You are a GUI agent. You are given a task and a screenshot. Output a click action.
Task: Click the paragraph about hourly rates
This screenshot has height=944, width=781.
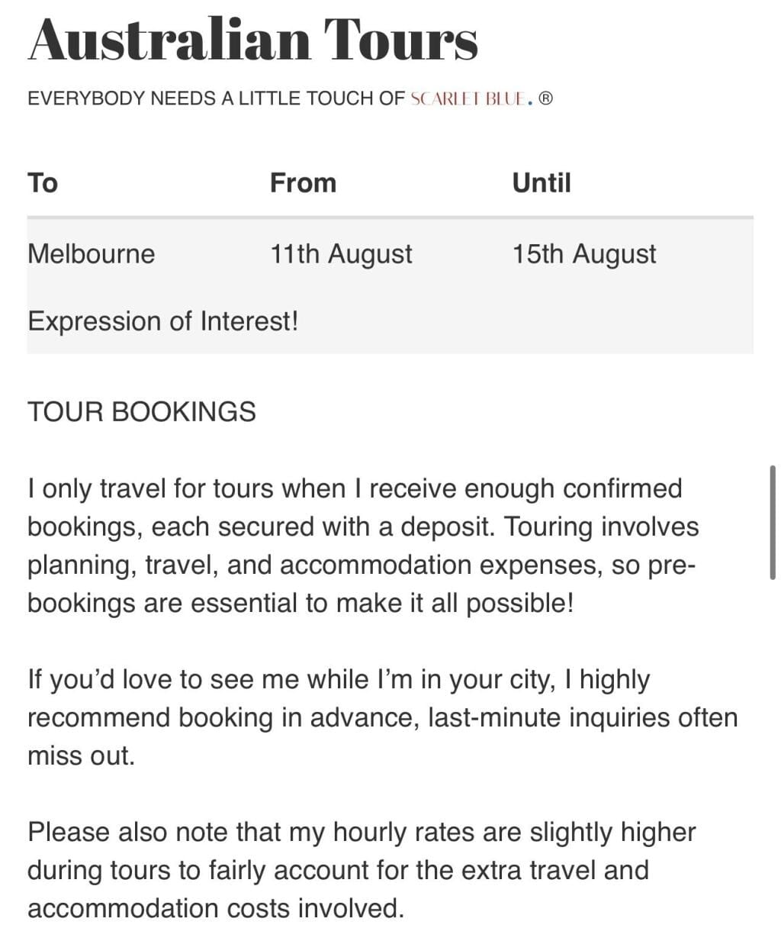pyautogui.click(x=362, y=870)
